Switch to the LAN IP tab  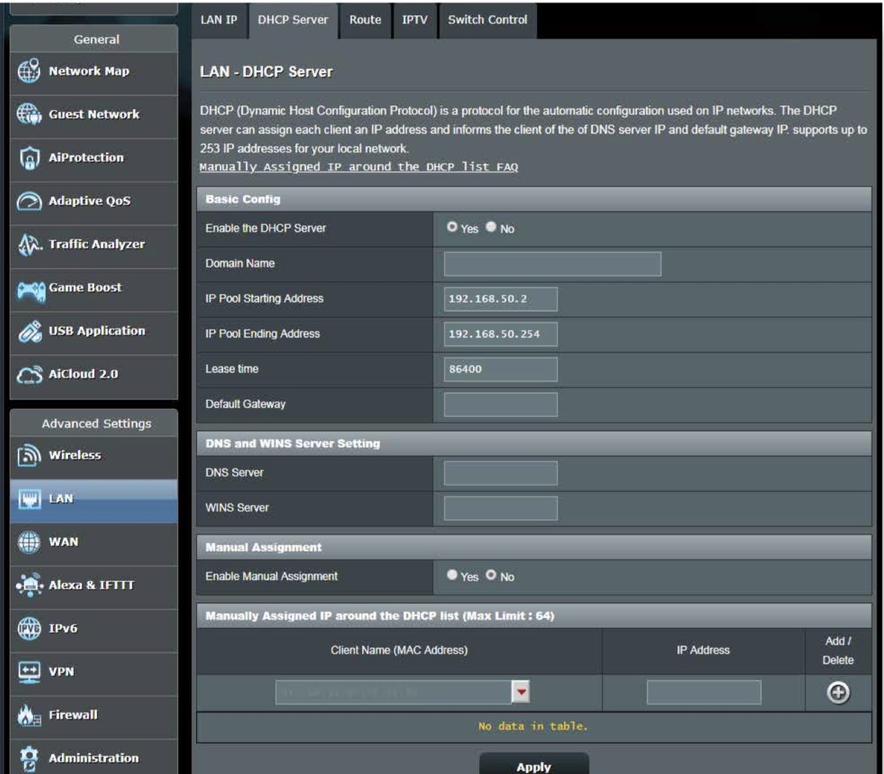(219, 20)
